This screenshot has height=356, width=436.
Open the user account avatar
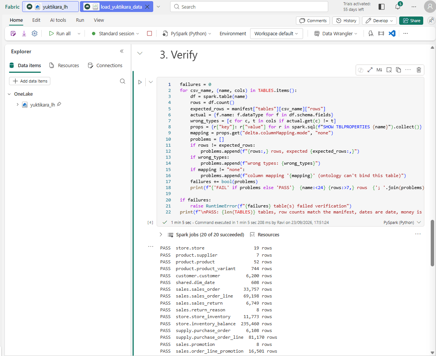pyautogui.click(x=430, y=7)
